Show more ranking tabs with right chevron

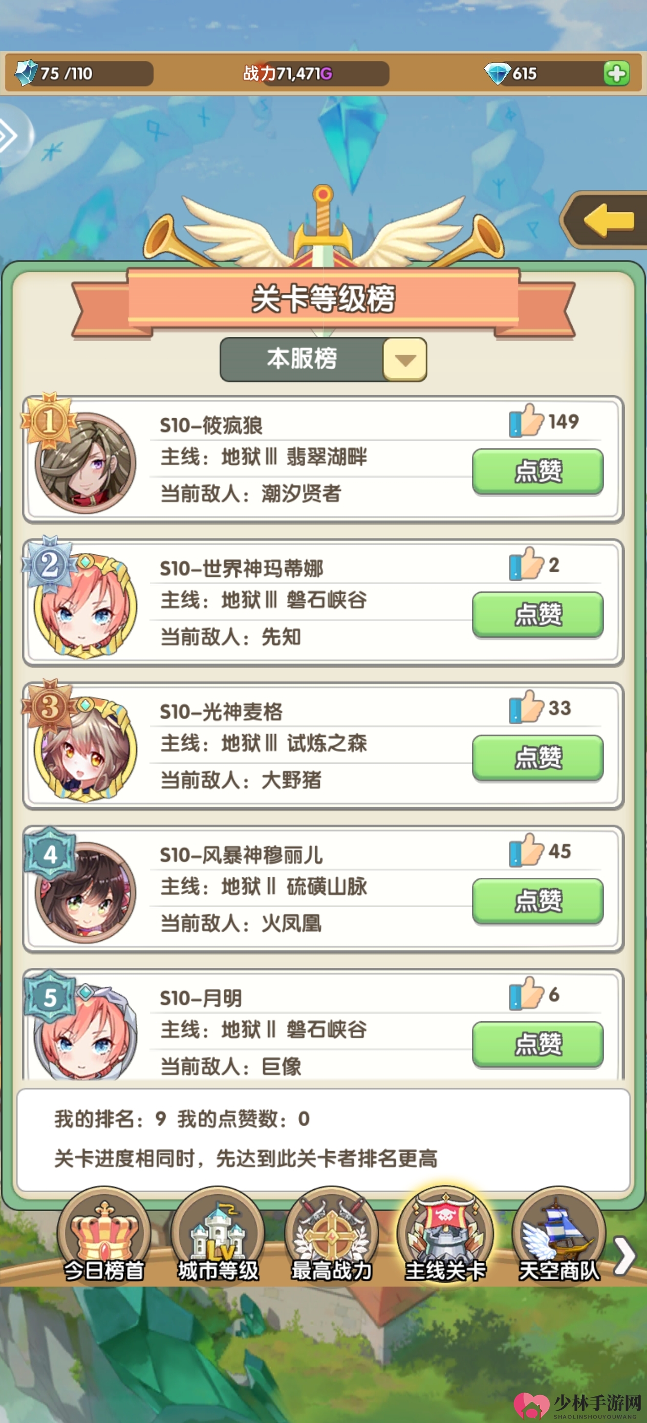coord(625,1255)
